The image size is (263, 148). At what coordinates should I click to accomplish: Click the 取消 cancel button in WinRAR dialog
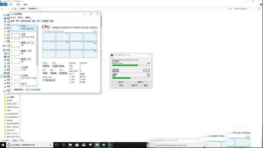[x=121, y=85]
